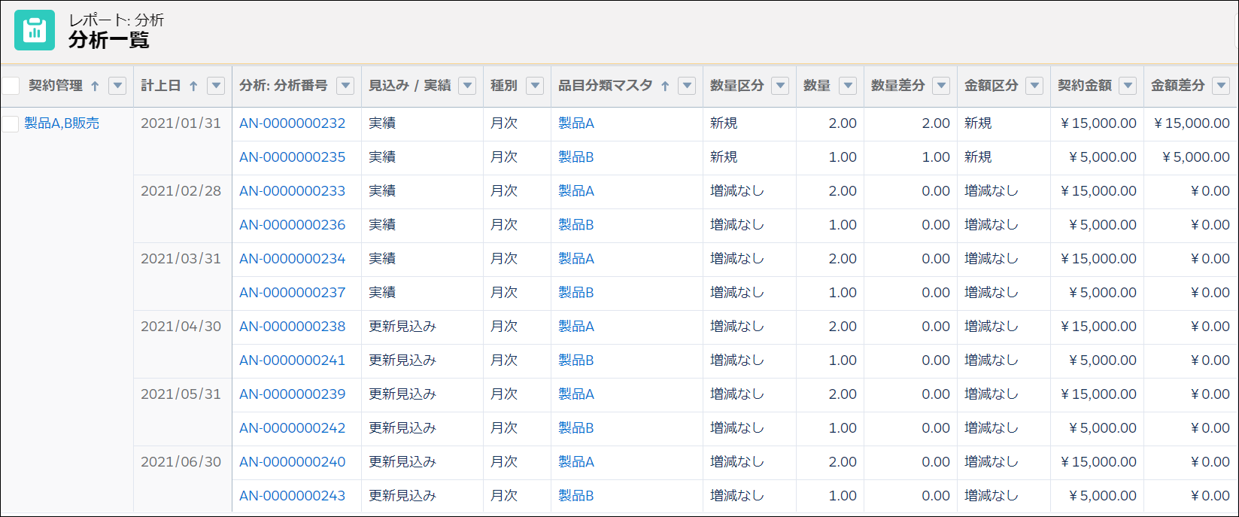
Task: Expand the 契約金額 column dropdown
Action: coord(1128,86)
